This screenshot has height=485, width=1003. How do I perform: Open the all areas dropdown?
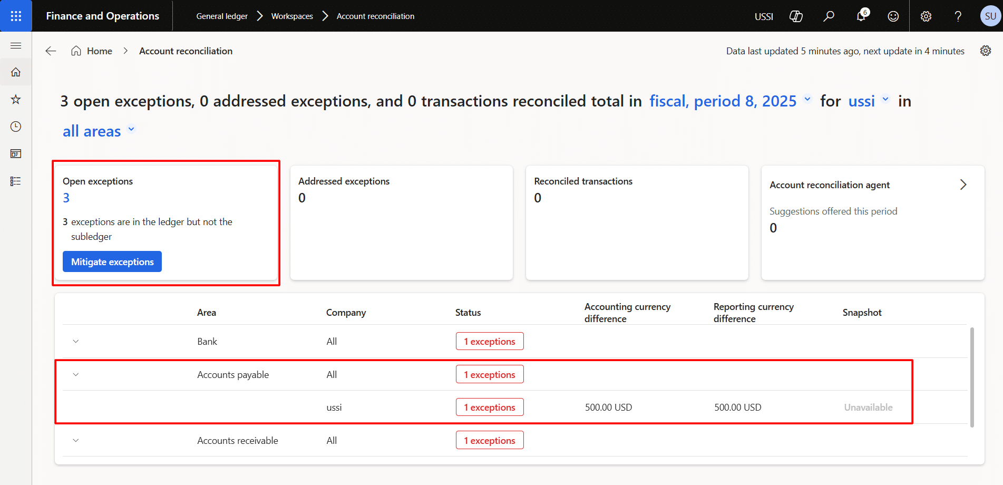click(x=99, y=131)
